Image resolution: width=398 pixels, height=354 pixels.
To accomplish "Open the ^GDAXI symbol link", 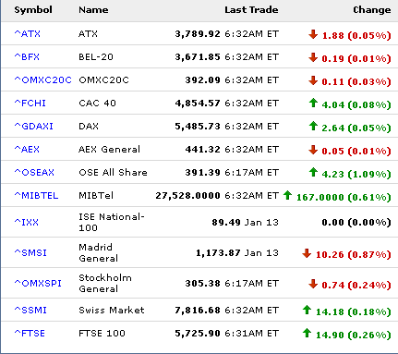I will [x=34, y=126].
